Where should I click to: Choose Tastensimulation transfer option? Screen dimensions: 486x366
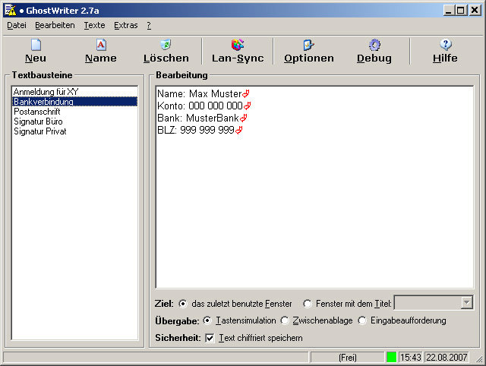click(207, 320)
